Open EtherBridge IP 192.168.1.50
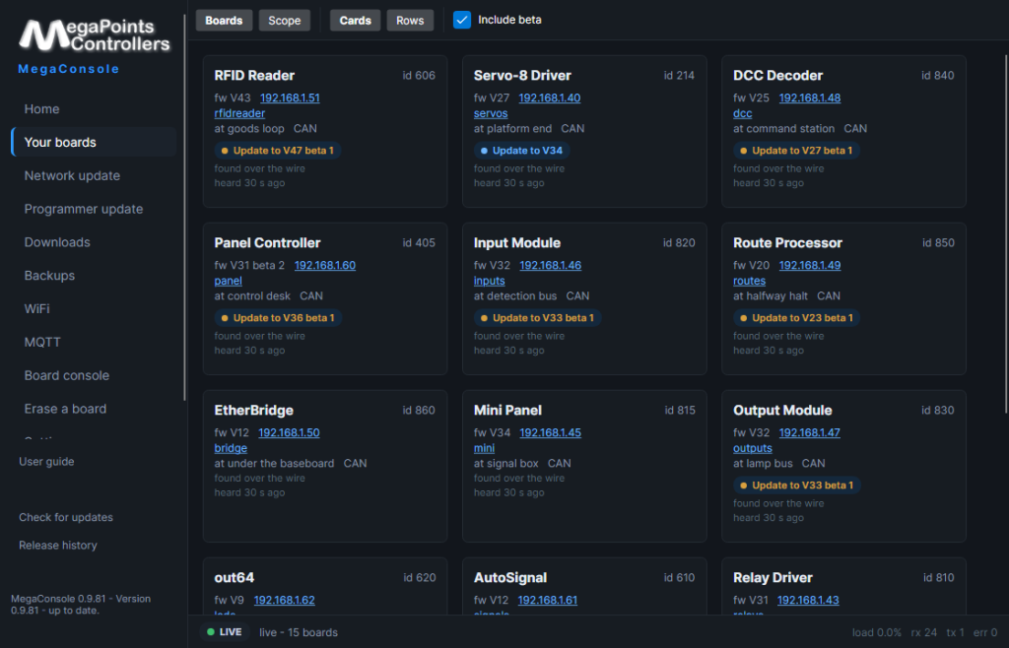Screen dimensions: 1009x648 pyautogui.click(x=289, y=432)
